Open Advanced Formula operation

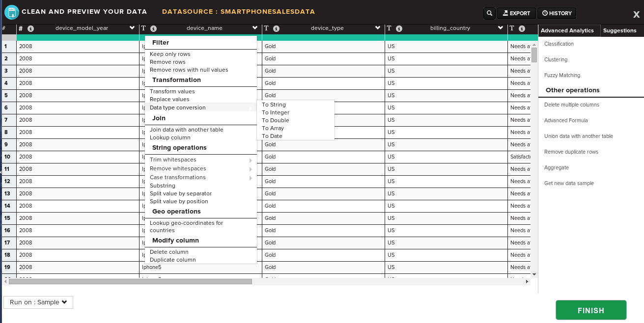point(566,120)
